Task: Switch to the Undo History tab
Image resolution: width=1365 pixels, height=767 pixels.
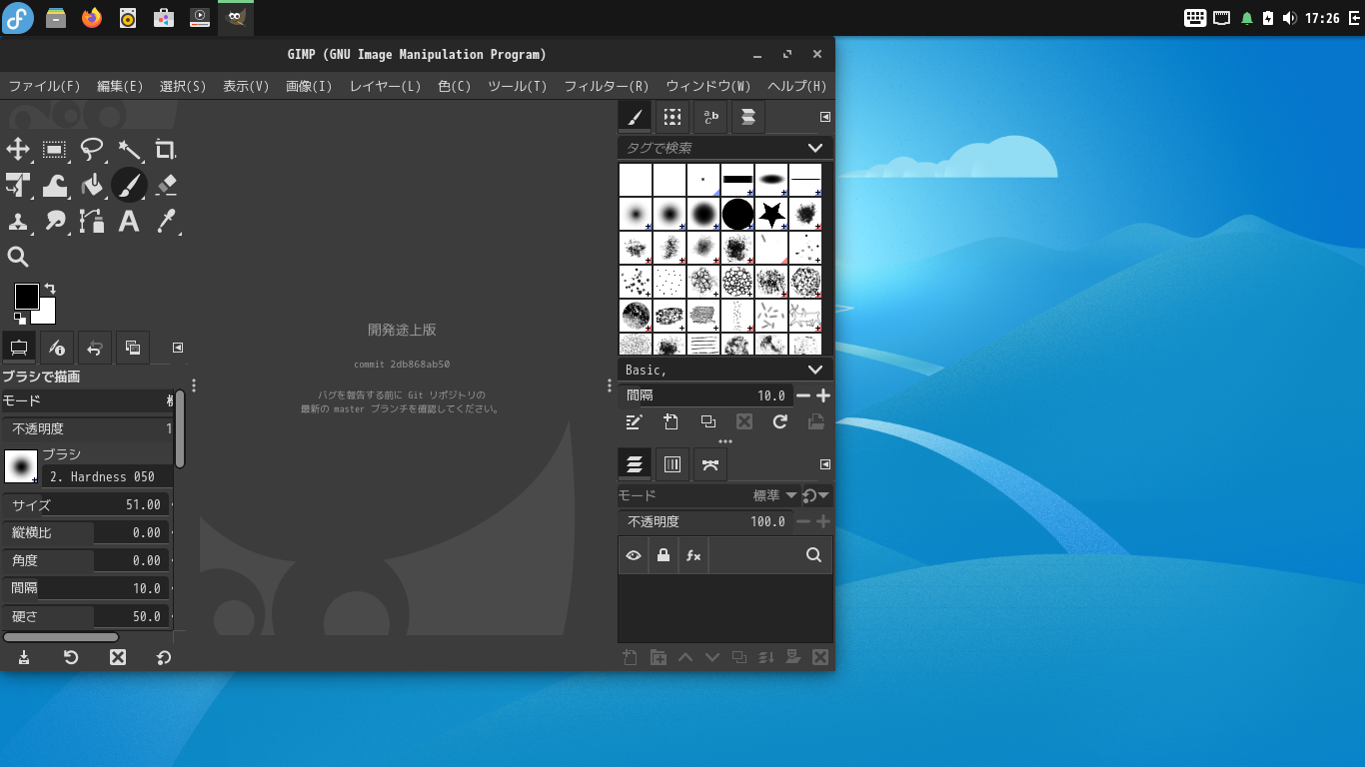Action: pos(94,348)
